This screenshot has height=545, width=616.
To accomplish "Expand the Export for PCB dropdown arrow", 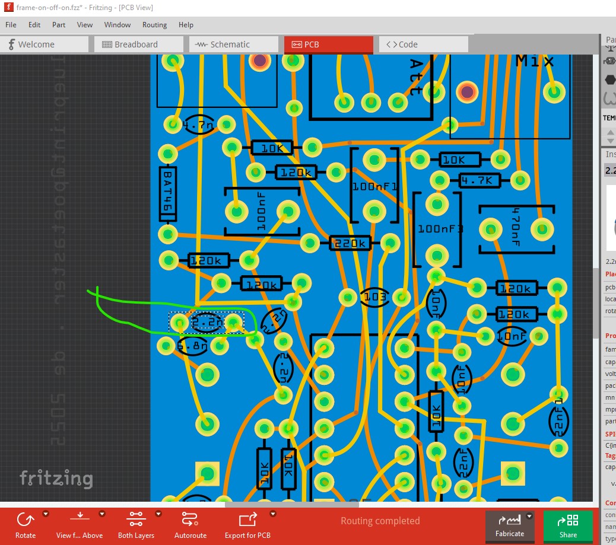I will coord(273,514).
